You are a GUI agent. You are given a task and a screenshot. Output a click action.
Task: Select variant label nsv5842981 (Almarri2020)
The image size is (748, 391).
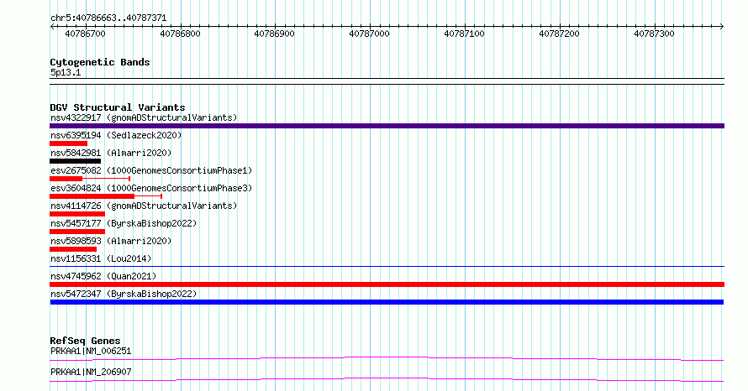111,153
